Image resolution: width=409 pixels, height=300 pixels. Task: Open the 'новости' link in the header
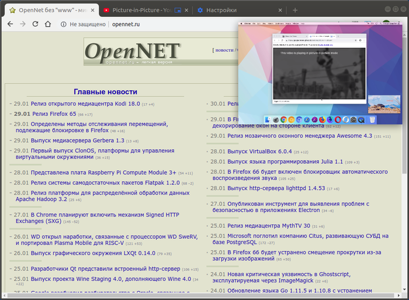coord(224,50)
